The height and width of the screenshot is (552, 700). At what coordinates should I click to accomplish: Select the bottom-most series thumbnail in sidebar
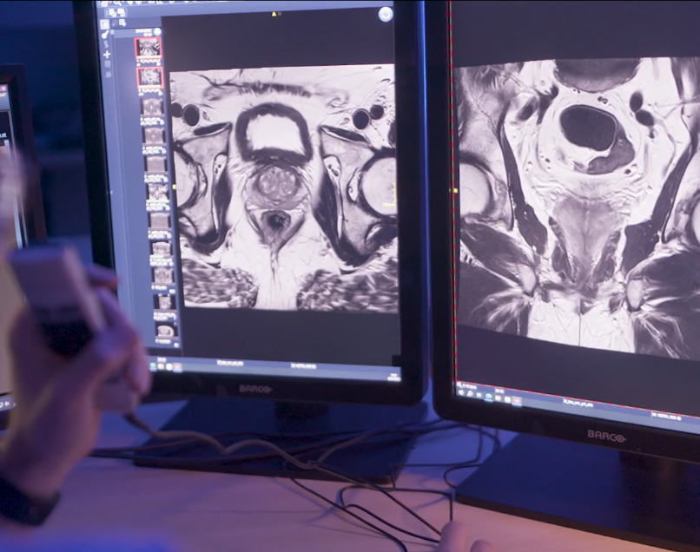point(164,331)
